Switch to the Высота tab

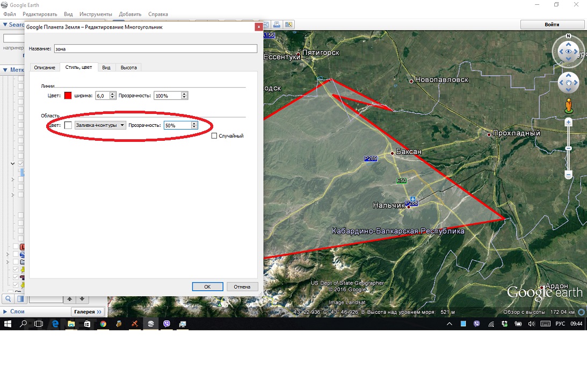click(x=128, y=67)
